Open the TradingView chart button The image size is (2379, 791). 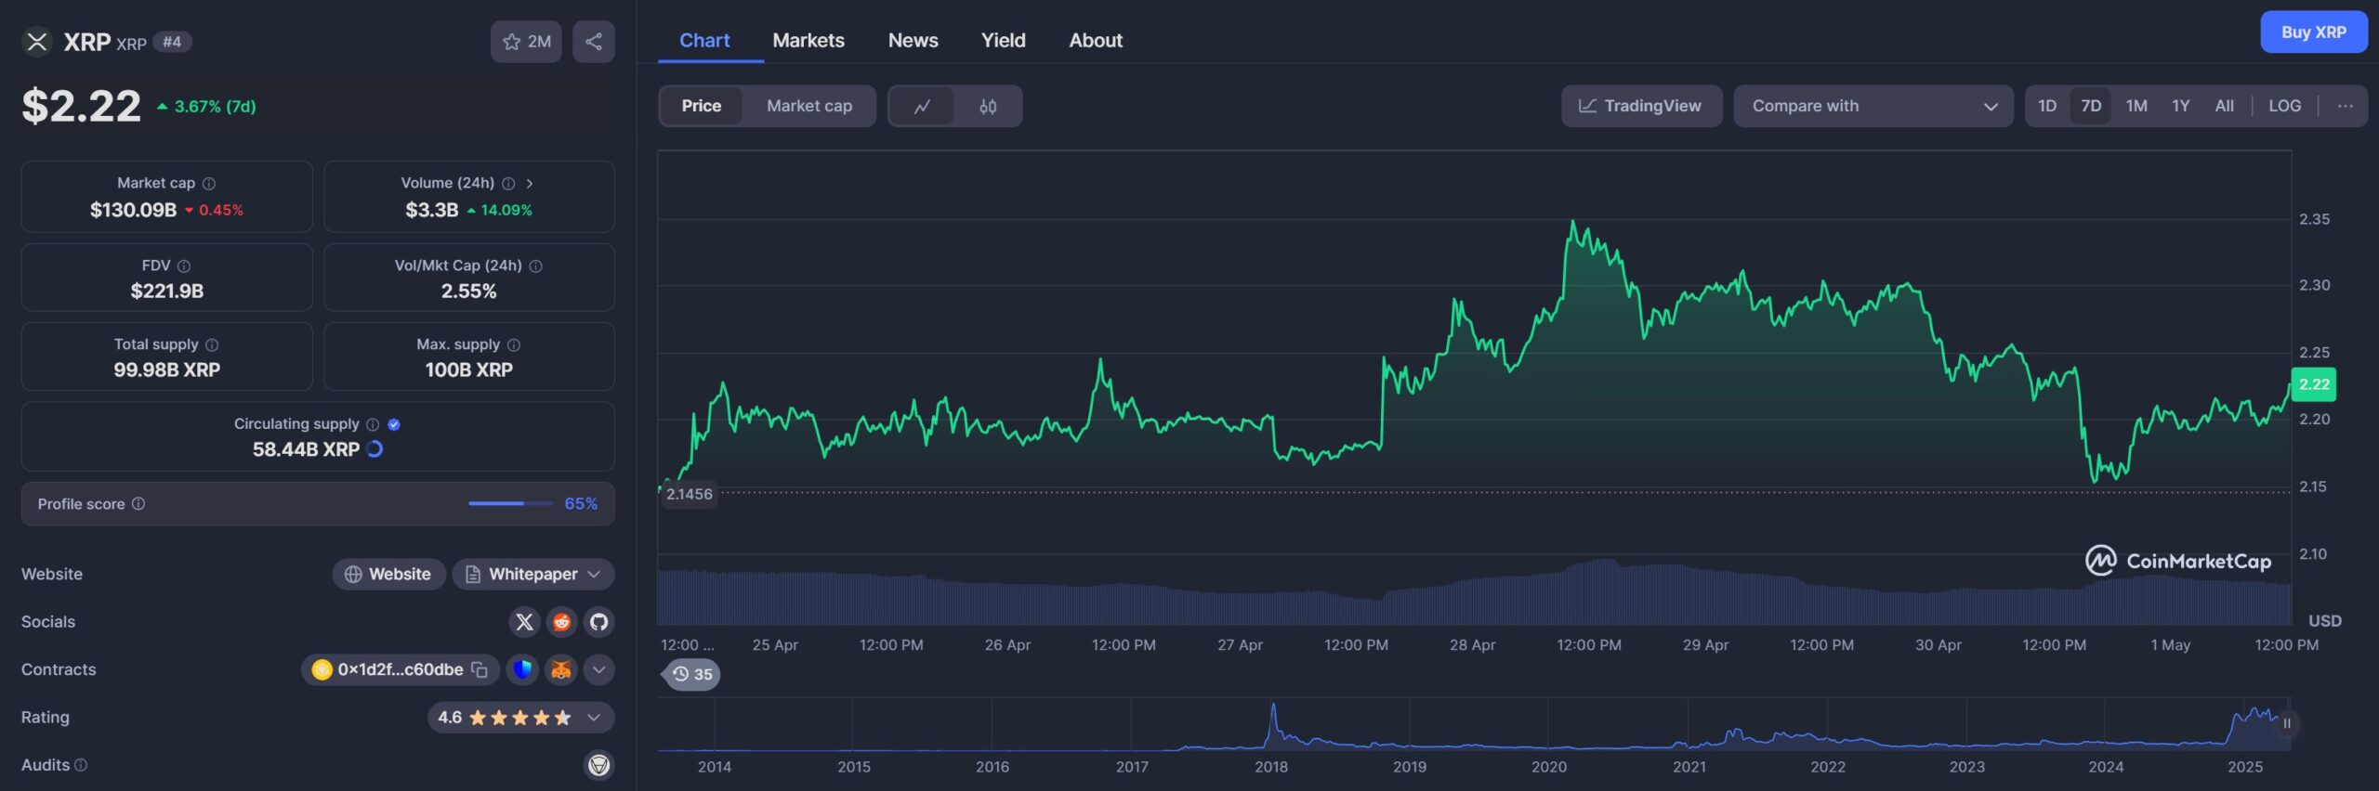[x=1641, y=107]
